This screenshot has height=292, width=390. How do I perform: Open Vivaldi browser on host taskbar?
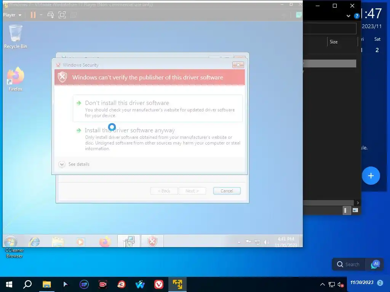(x=159, y=284)
